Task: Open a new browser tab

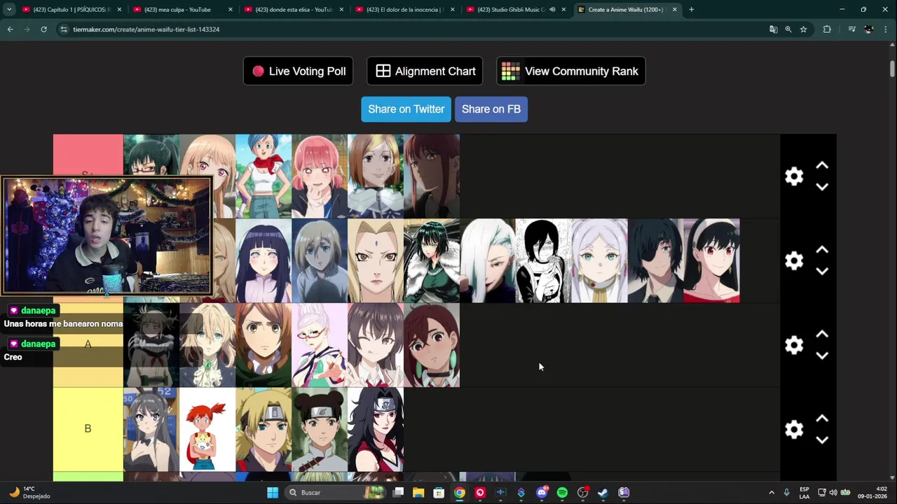Action: pos(691,10)
